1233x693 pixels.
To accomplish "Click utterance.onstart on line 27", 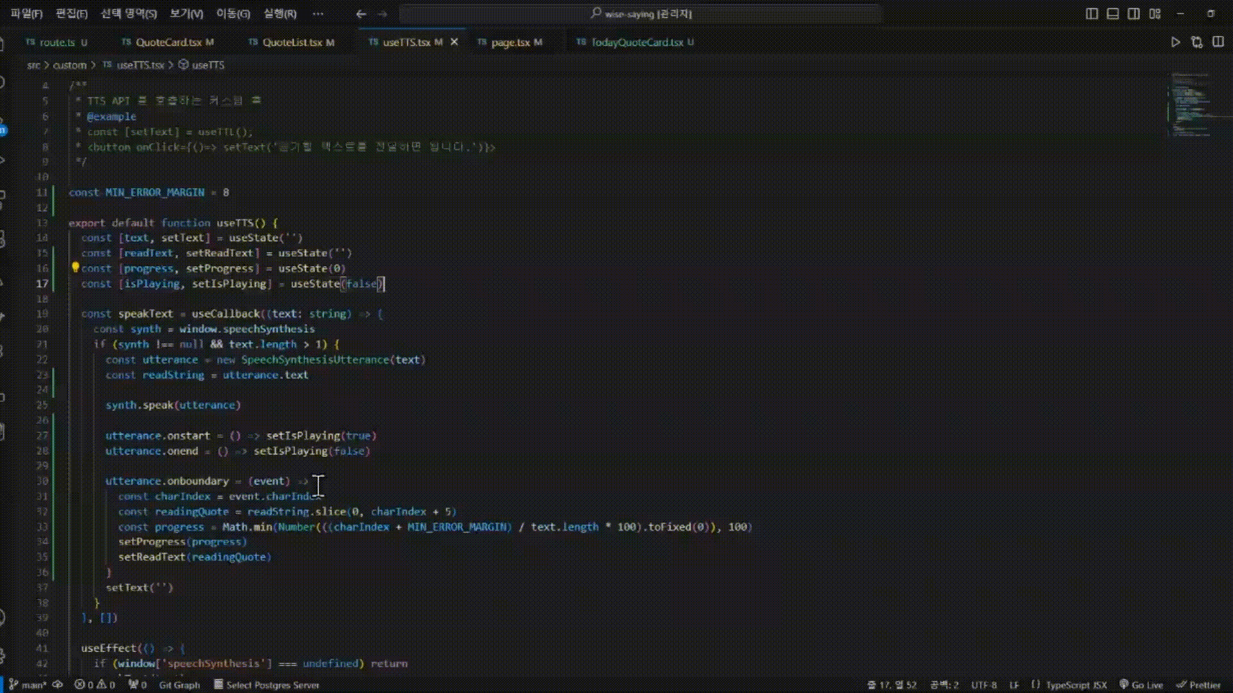I will 157,435.
